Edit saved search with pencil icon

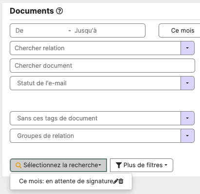coord(116,181)
